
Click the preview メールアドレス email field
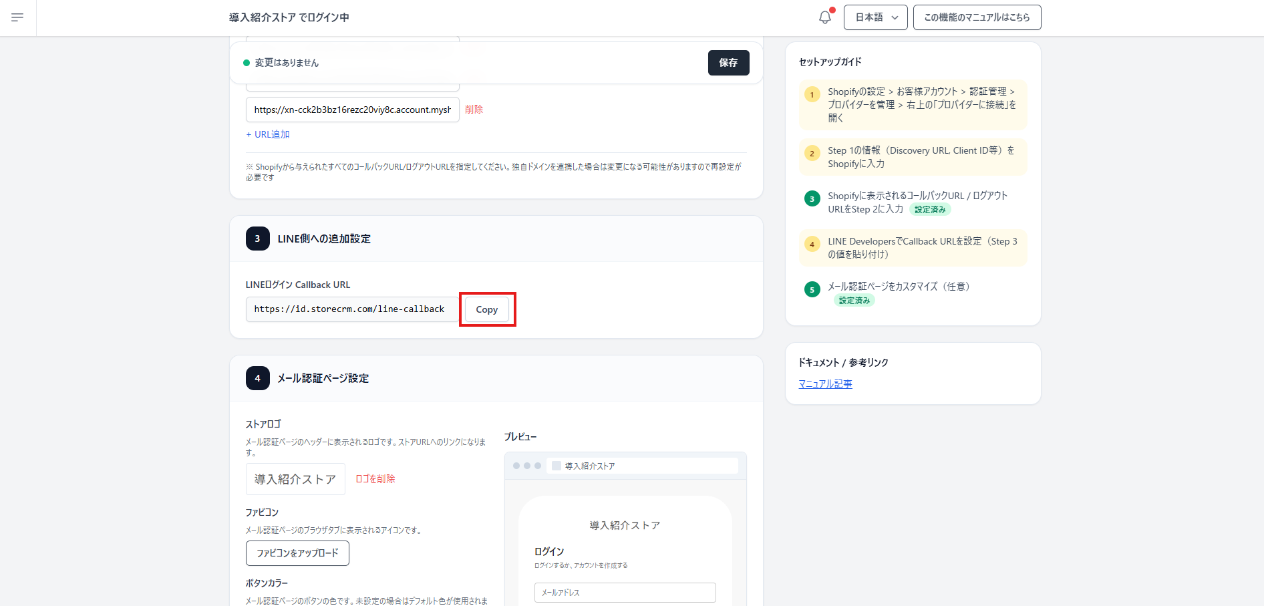[625, 593]
